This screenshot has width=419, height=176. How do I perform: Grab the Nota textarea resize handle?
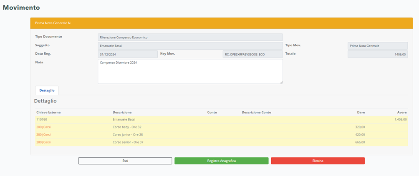281,82
